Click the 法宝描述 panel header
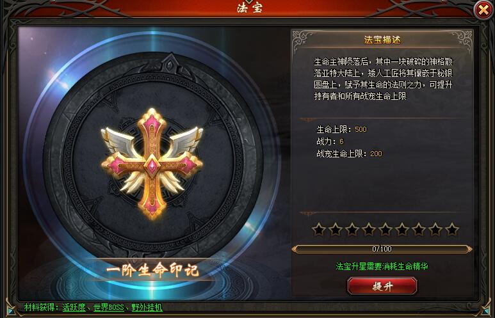The image size is (495, 318). click(382, 40)
